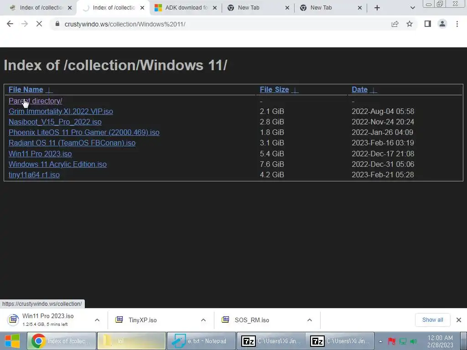The image size is (467, 350).
Task: Click the volume speaker tray icon
Action: [x=413, y=341]
